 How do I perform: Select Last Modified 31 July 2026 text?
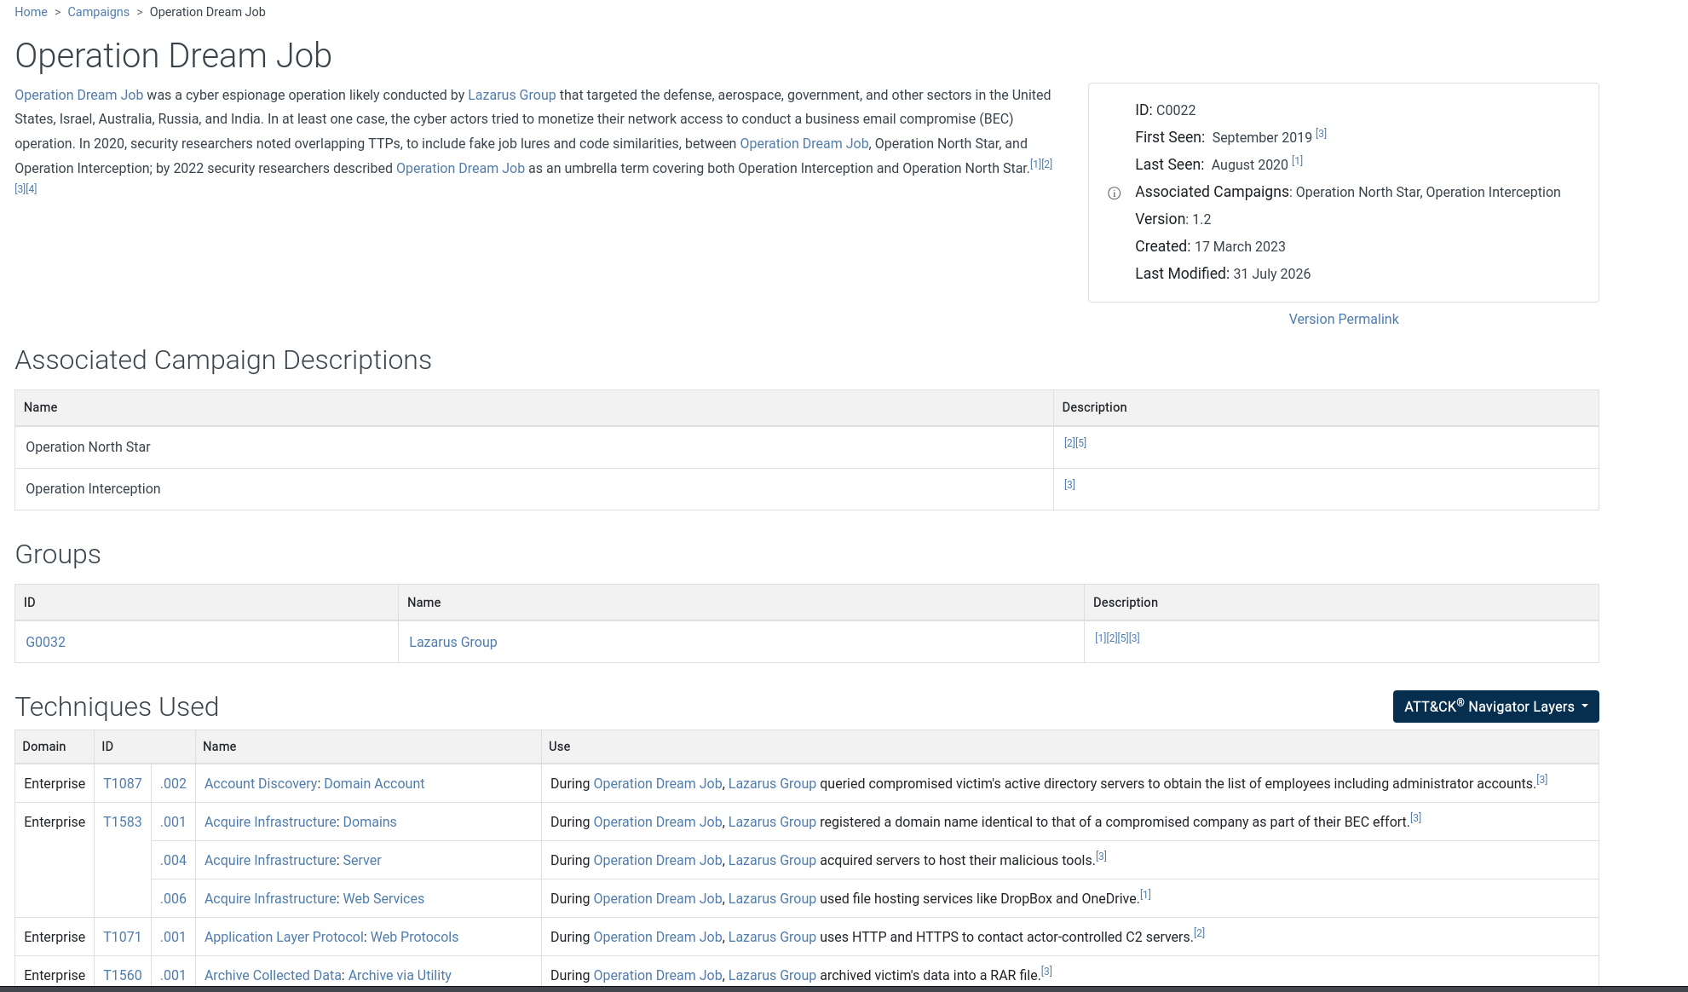[x=1223, y=274]
